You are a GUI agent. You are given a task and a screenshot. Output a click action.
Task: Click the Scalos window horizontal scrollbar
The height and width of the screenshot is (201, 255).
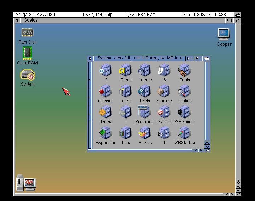(x=119, y=194)
